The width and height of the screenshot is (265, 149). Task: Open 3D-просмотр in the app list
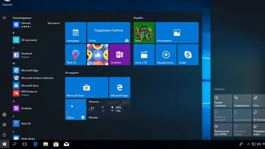[36, 40]
